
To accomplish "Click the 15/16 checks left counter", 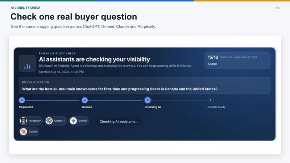I will tap(213, 57).
